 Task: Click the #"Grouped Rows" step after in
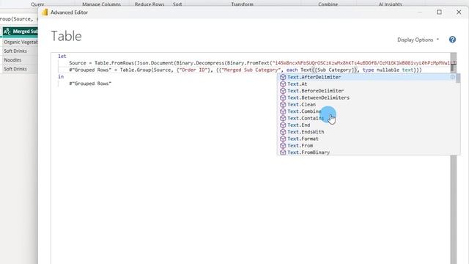coord(90,84)
